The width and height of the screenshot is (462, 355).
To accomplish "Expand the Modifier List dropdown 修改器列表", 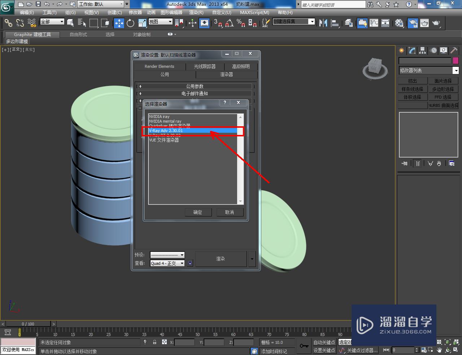I will pos(428,70).
